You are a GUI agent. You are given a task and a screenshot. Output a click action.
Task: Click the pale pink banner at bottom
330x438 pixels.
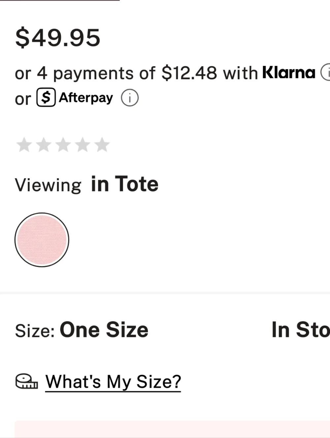[172, 429]
